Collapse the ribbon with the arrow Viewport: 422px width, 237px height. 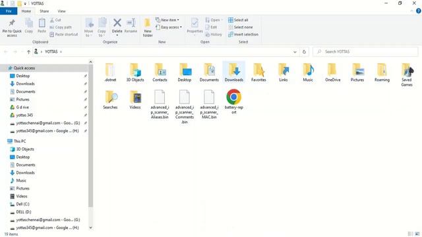[411, 11]
